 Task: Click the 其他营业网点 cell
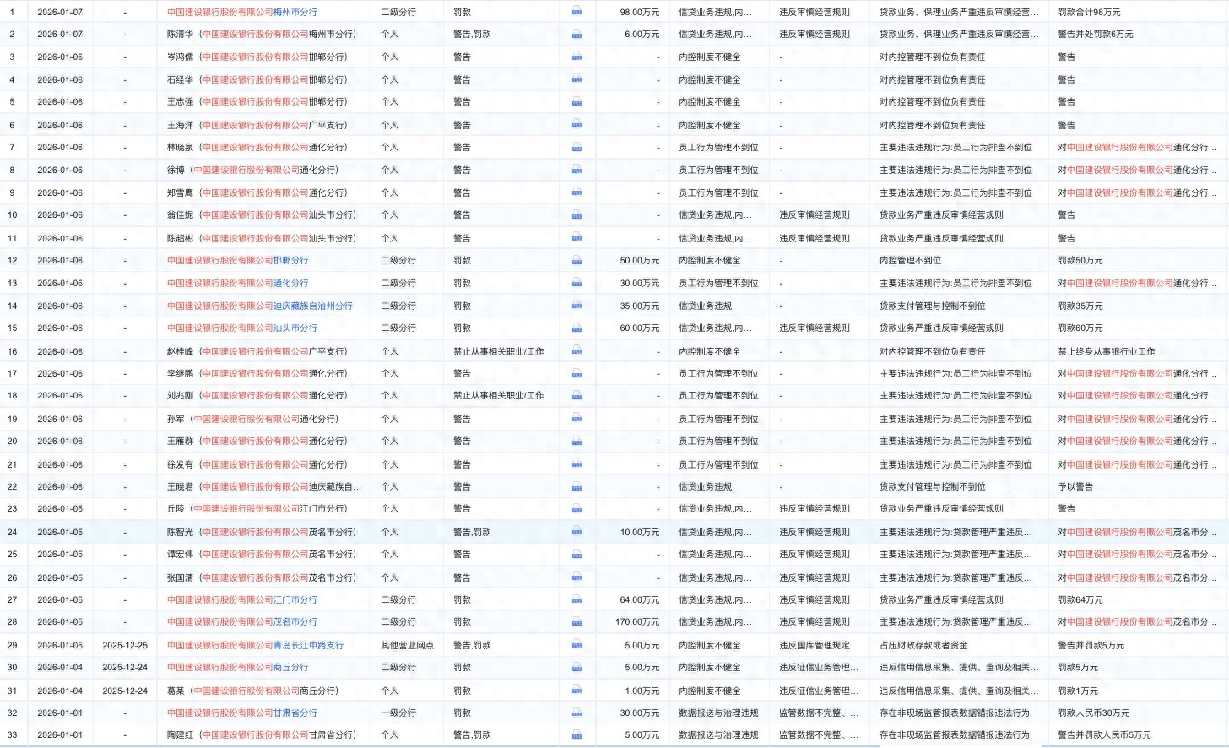pyautogui.click(x=407, y=645)
